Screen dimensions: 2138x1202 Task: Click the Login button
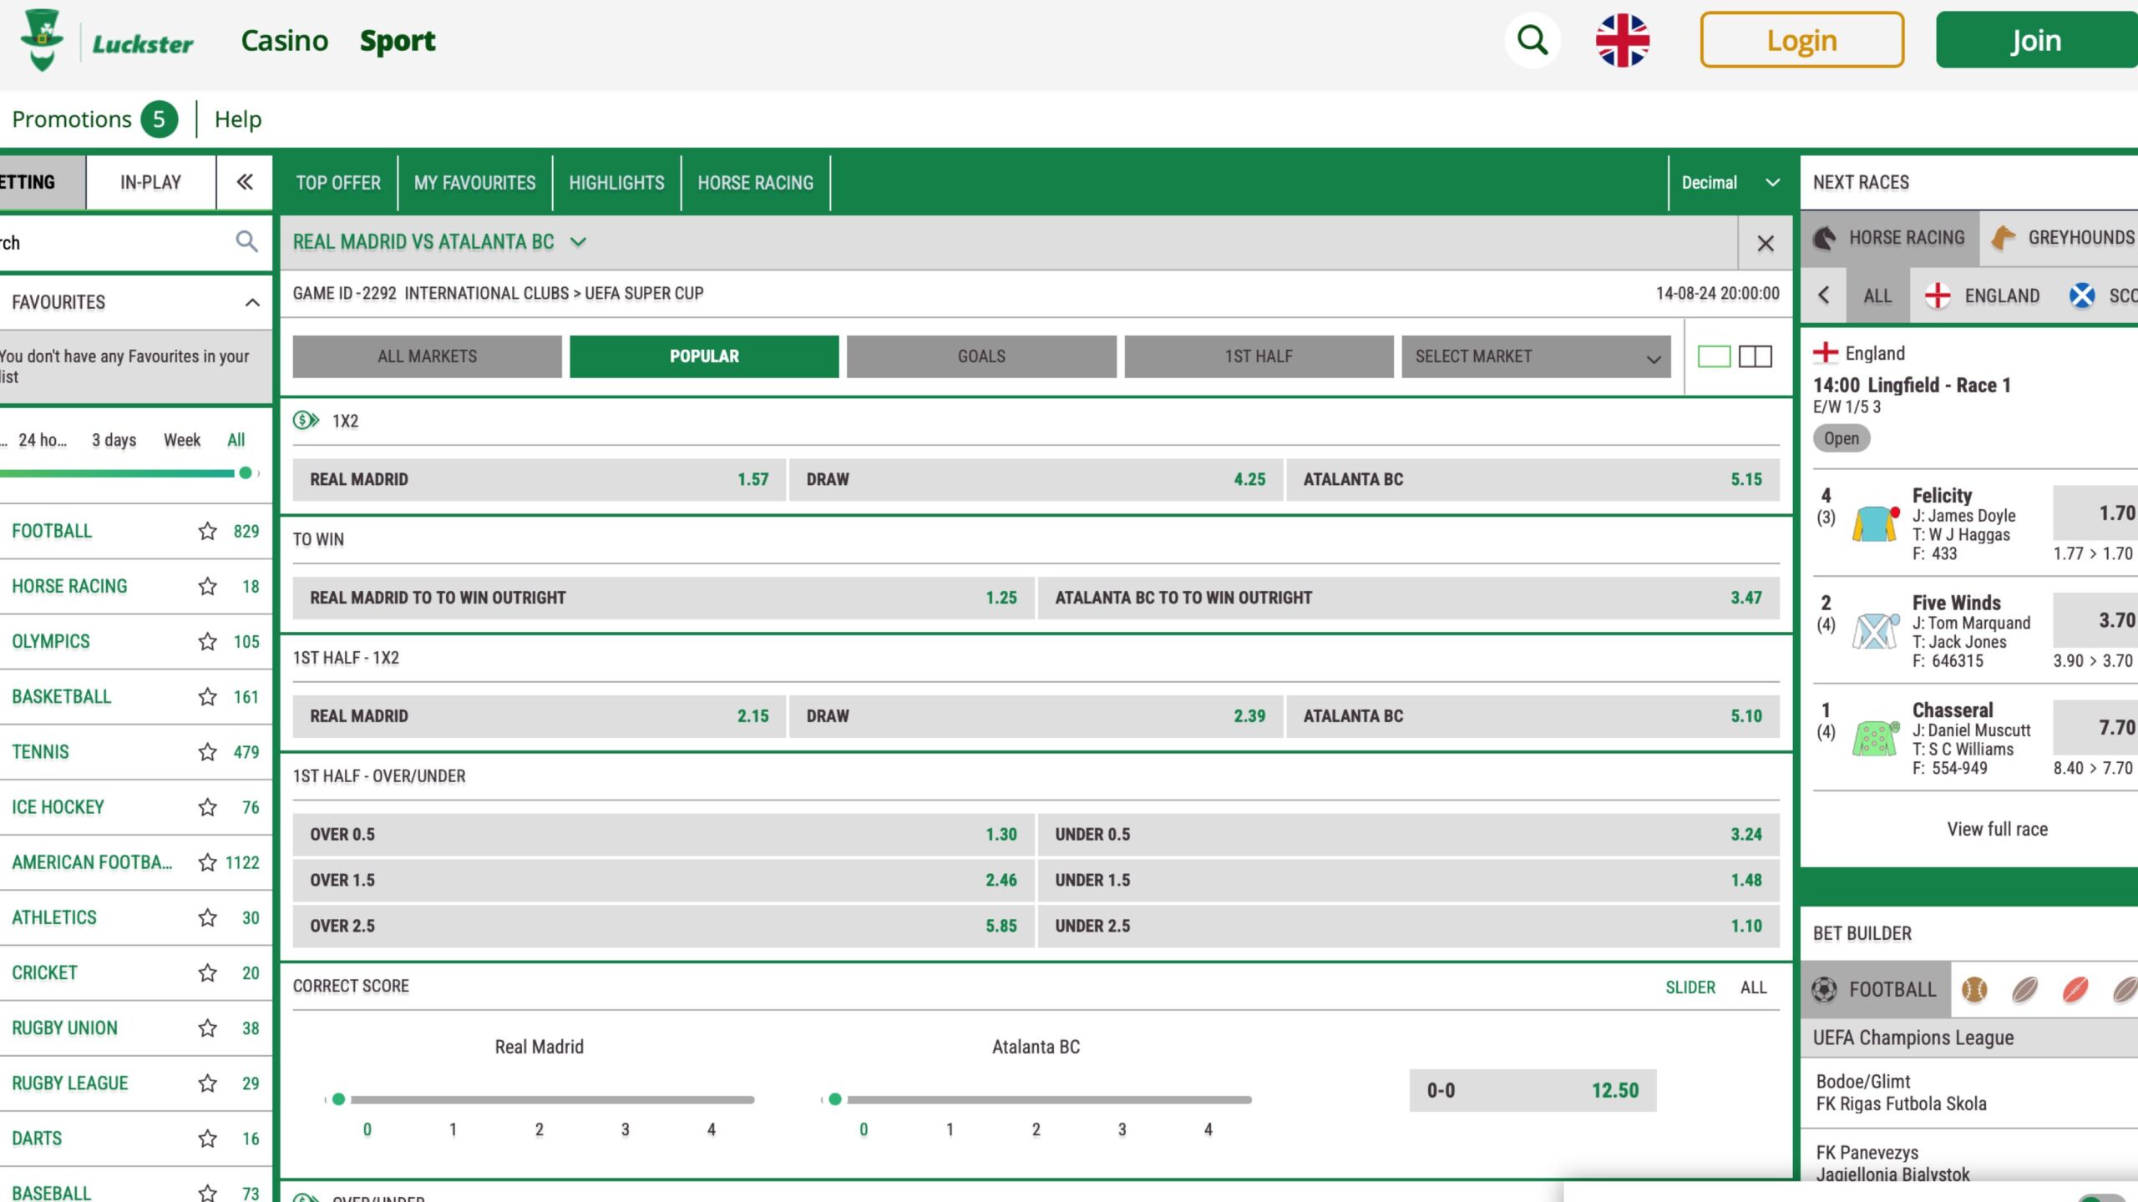pyautogui.click(x=1801, y=40)
